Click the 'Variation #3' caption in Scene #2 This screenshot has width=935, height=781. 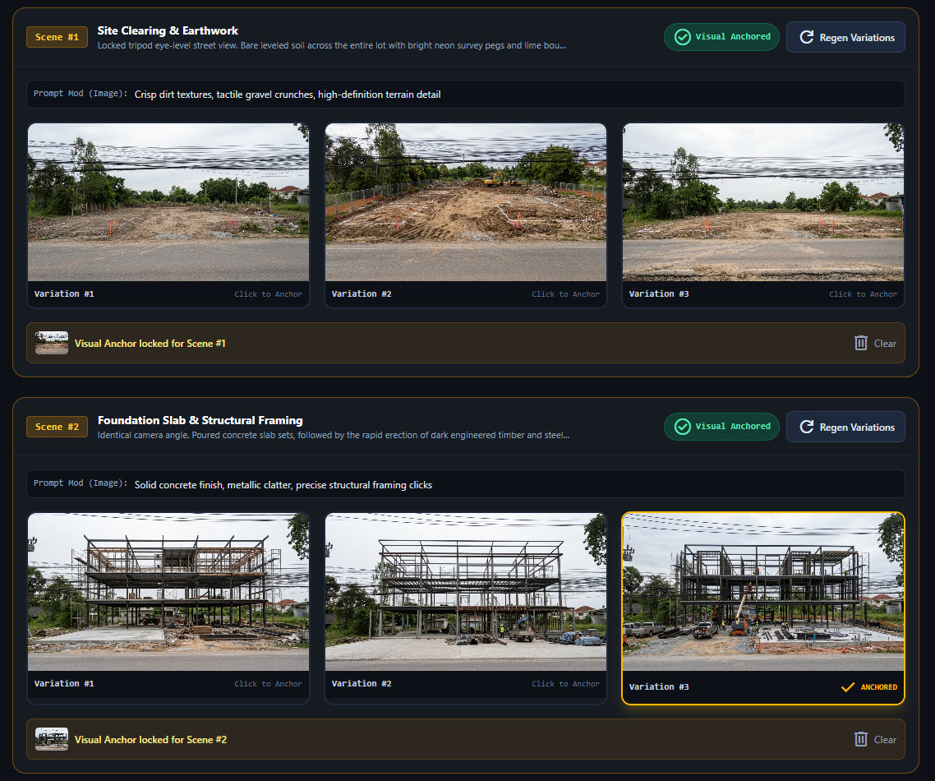[x=659, y=687]
